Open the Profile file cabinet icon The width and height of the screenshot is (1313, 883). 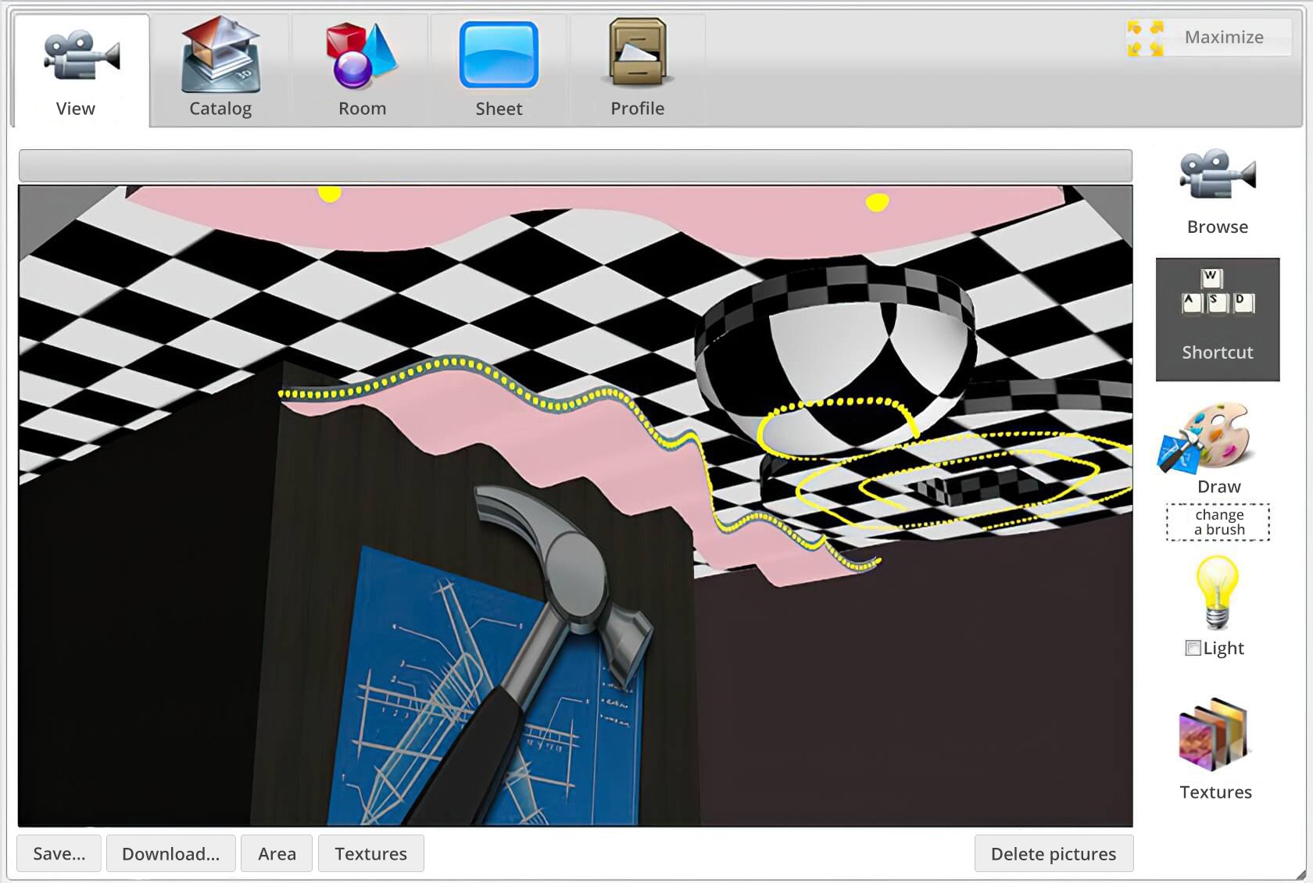[x=637, y=53]
